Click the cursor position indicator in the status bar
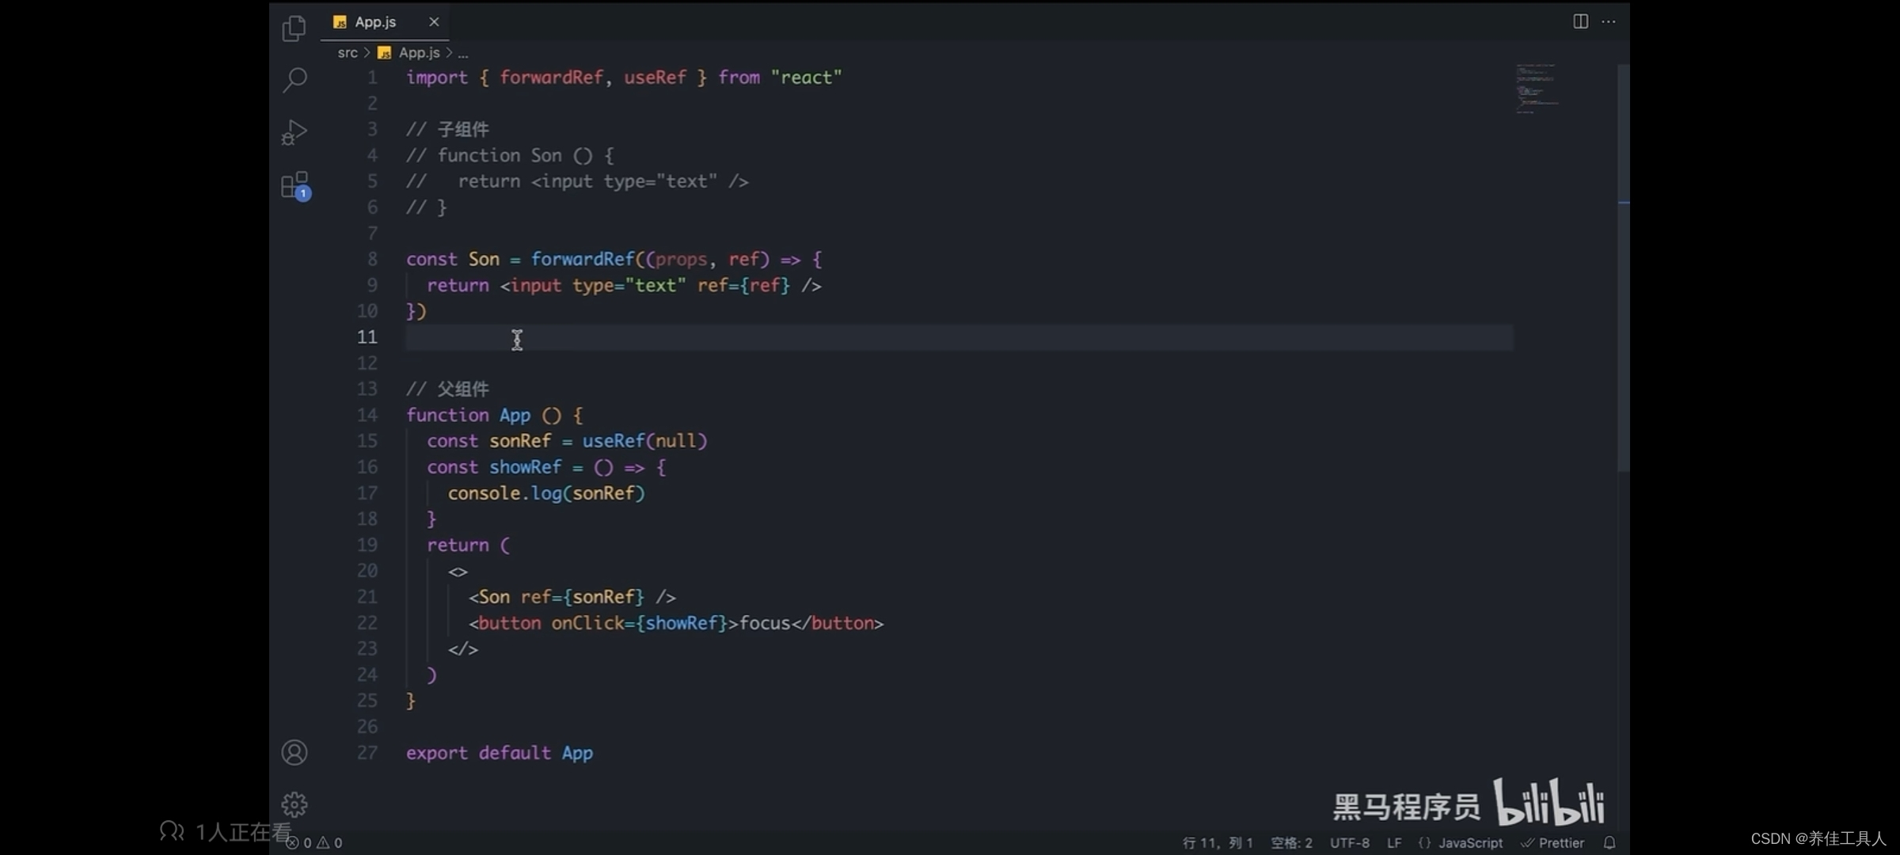The image size is (1900, 855). [1218, 843]
